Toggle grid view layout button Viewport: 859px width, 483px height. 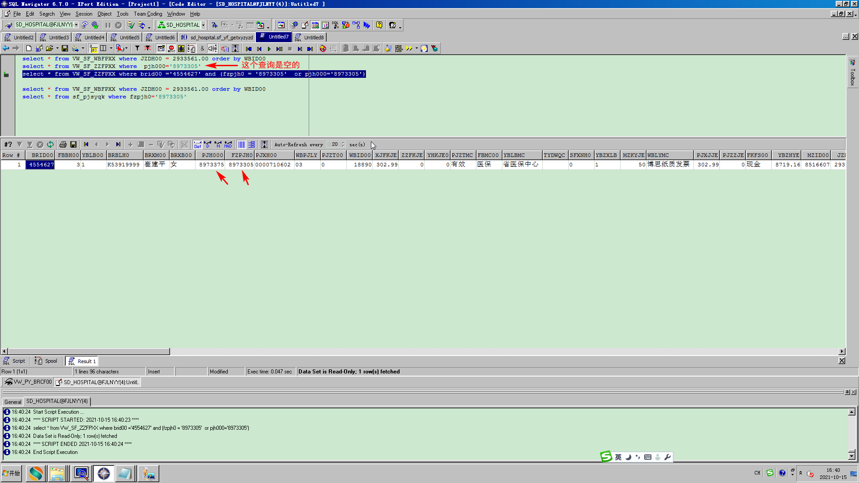click(x=241, y=144)
